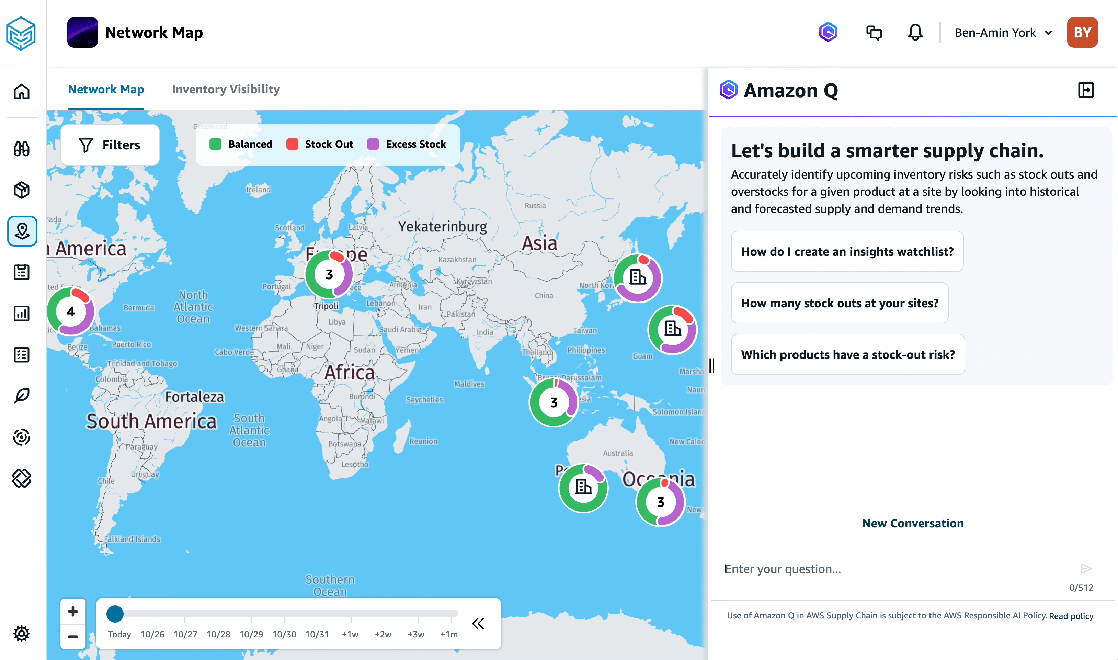Open the Filters dropdown on map
Viewport: 1118px width, 660px height.
(110, 145)
